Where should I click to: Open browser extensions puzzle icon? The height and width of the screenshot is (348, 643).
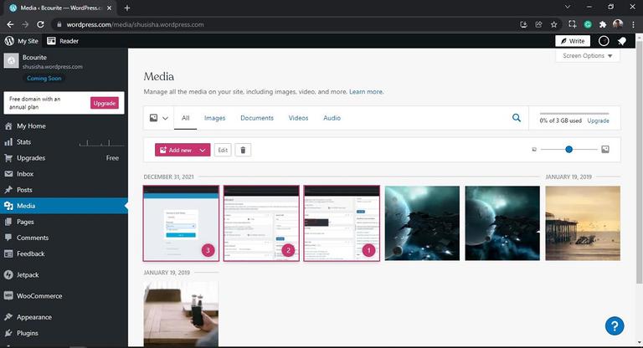[603, 24]
